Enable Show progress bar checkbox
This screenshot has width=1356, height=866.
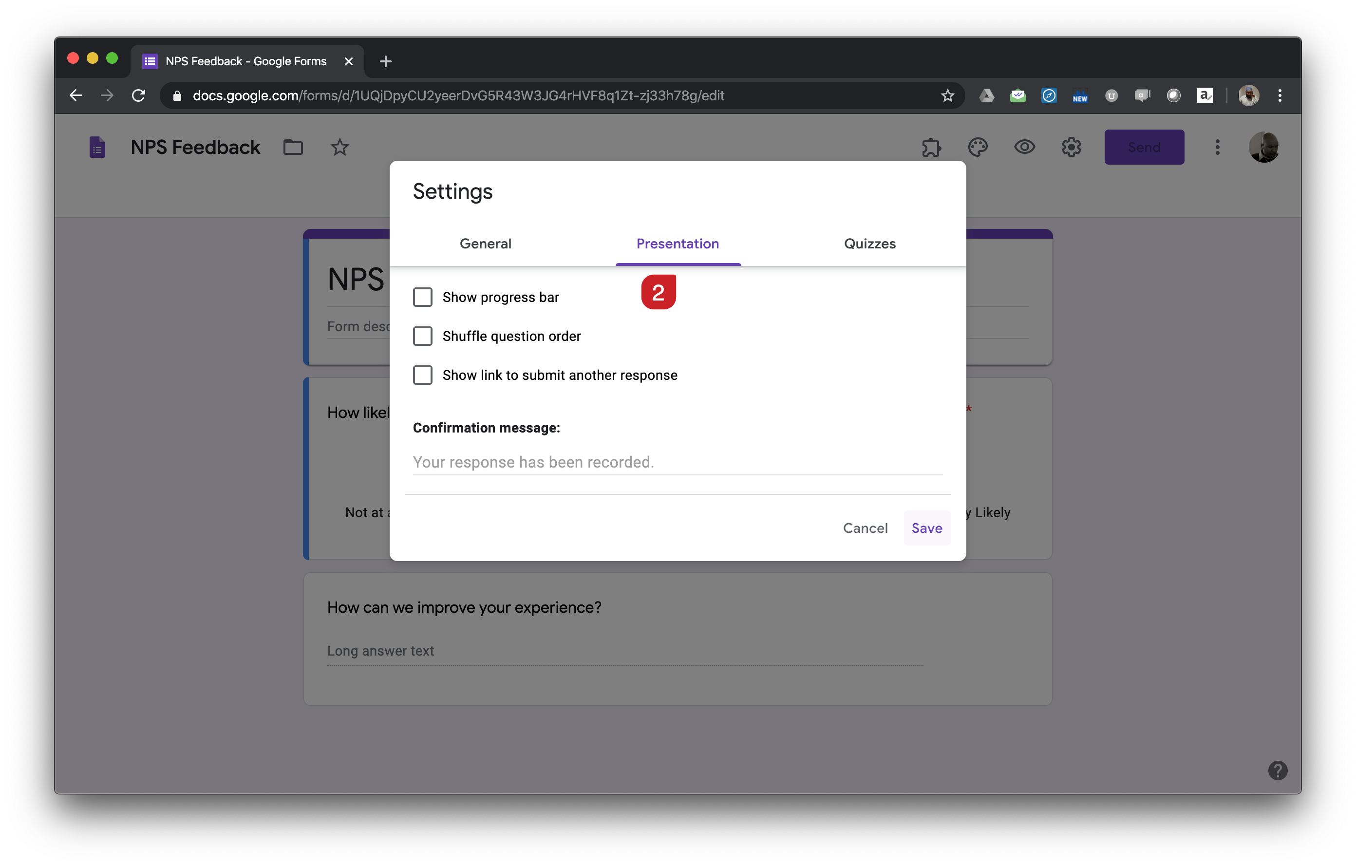click(422, 297)
